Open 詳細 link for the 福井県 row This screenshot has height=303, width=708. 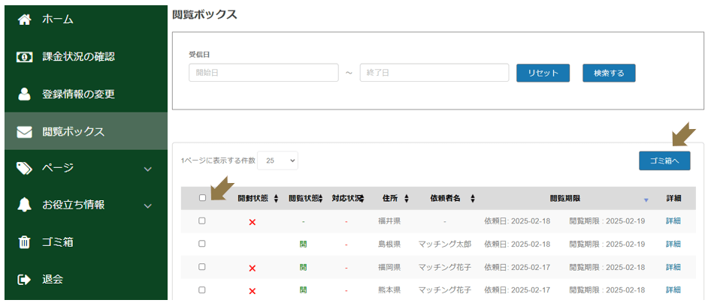(673, 221)
